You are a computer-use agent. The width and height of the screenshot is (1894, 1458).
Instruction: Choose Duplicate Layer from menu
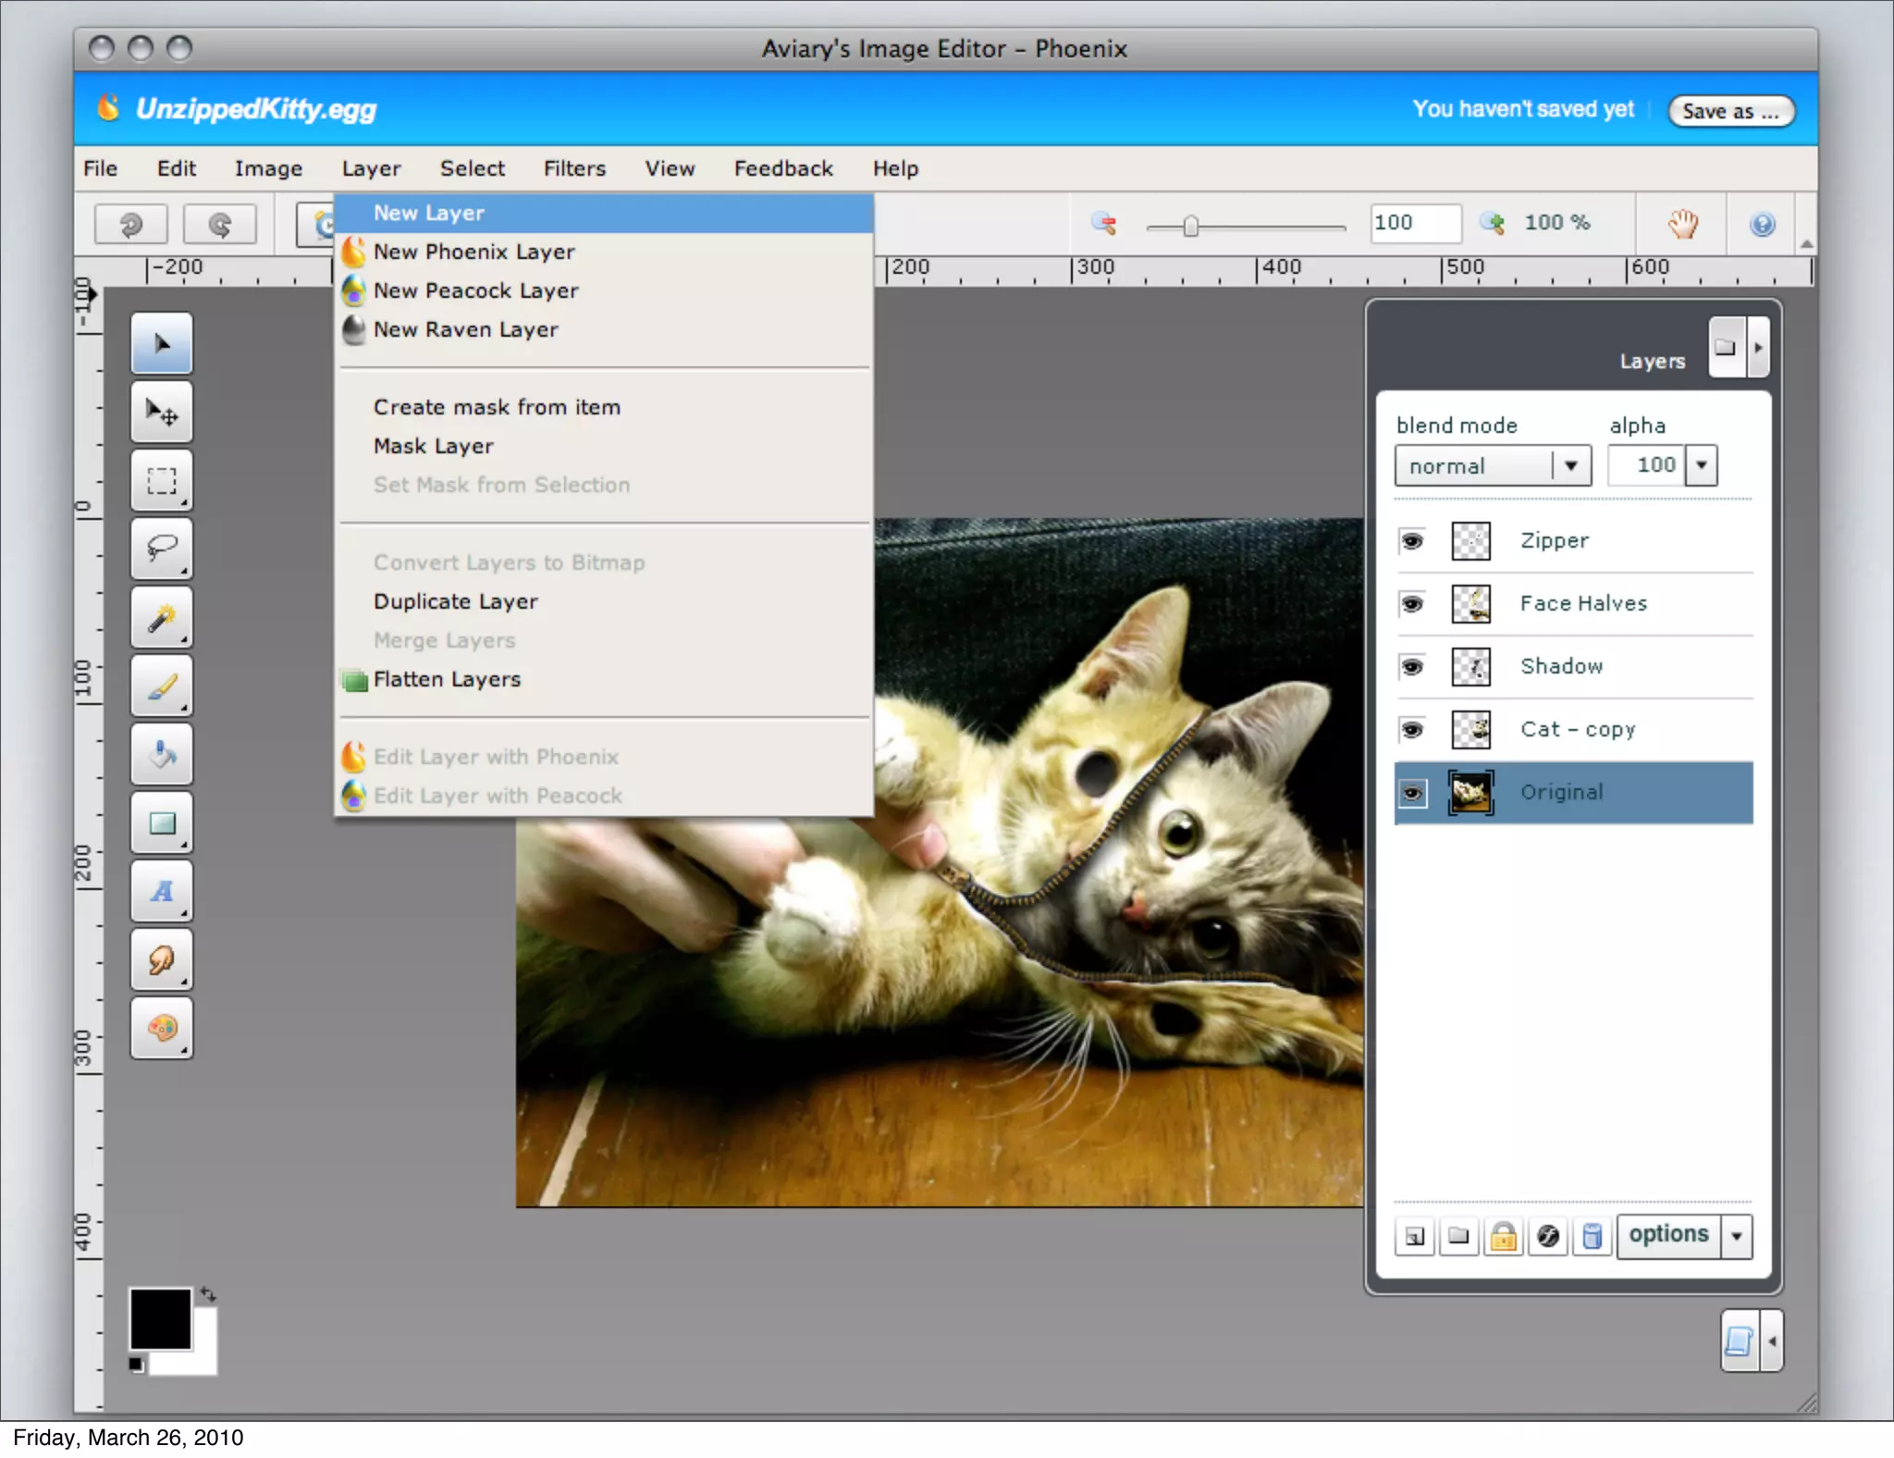[455, 601]
